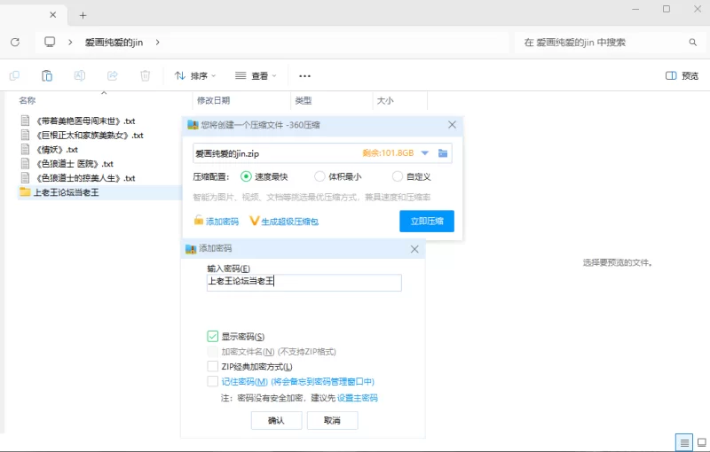
Task: Click the Paste toolbar icon
Action: tap(47, 75)
